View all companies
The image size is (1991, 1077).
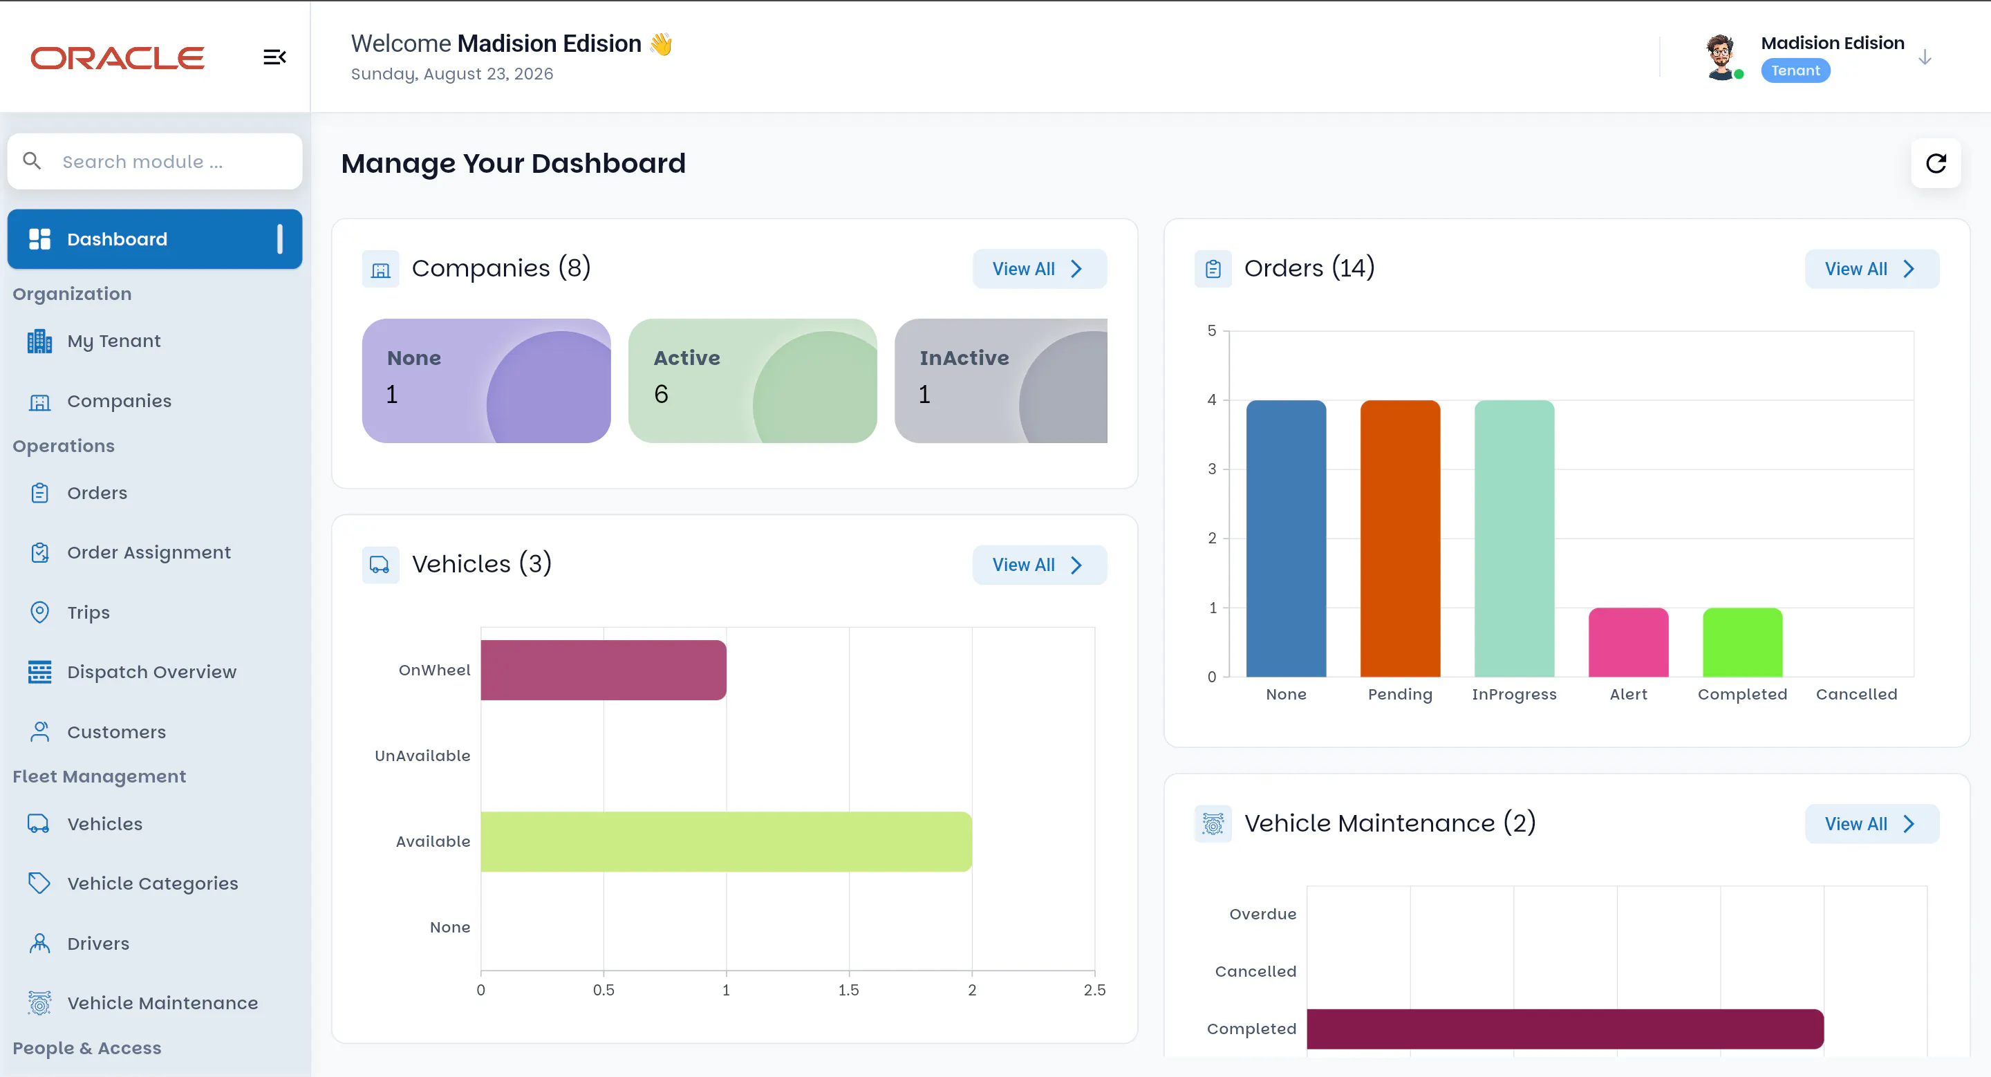pos(1039,269)
